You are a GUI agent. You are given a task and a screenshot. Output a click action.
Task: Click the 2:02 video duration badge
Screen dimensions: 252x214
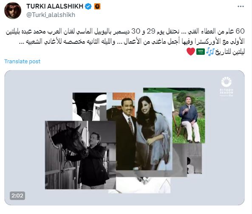pyautogui.click(x=17, y=196)
